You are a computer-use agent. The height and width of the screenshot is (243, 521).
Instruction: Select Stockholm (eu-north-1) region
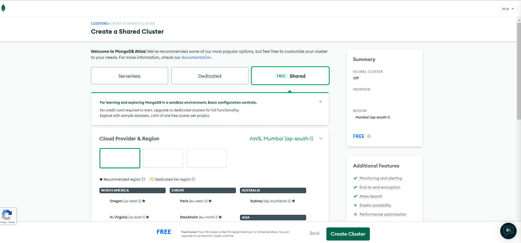click(201, 217)
